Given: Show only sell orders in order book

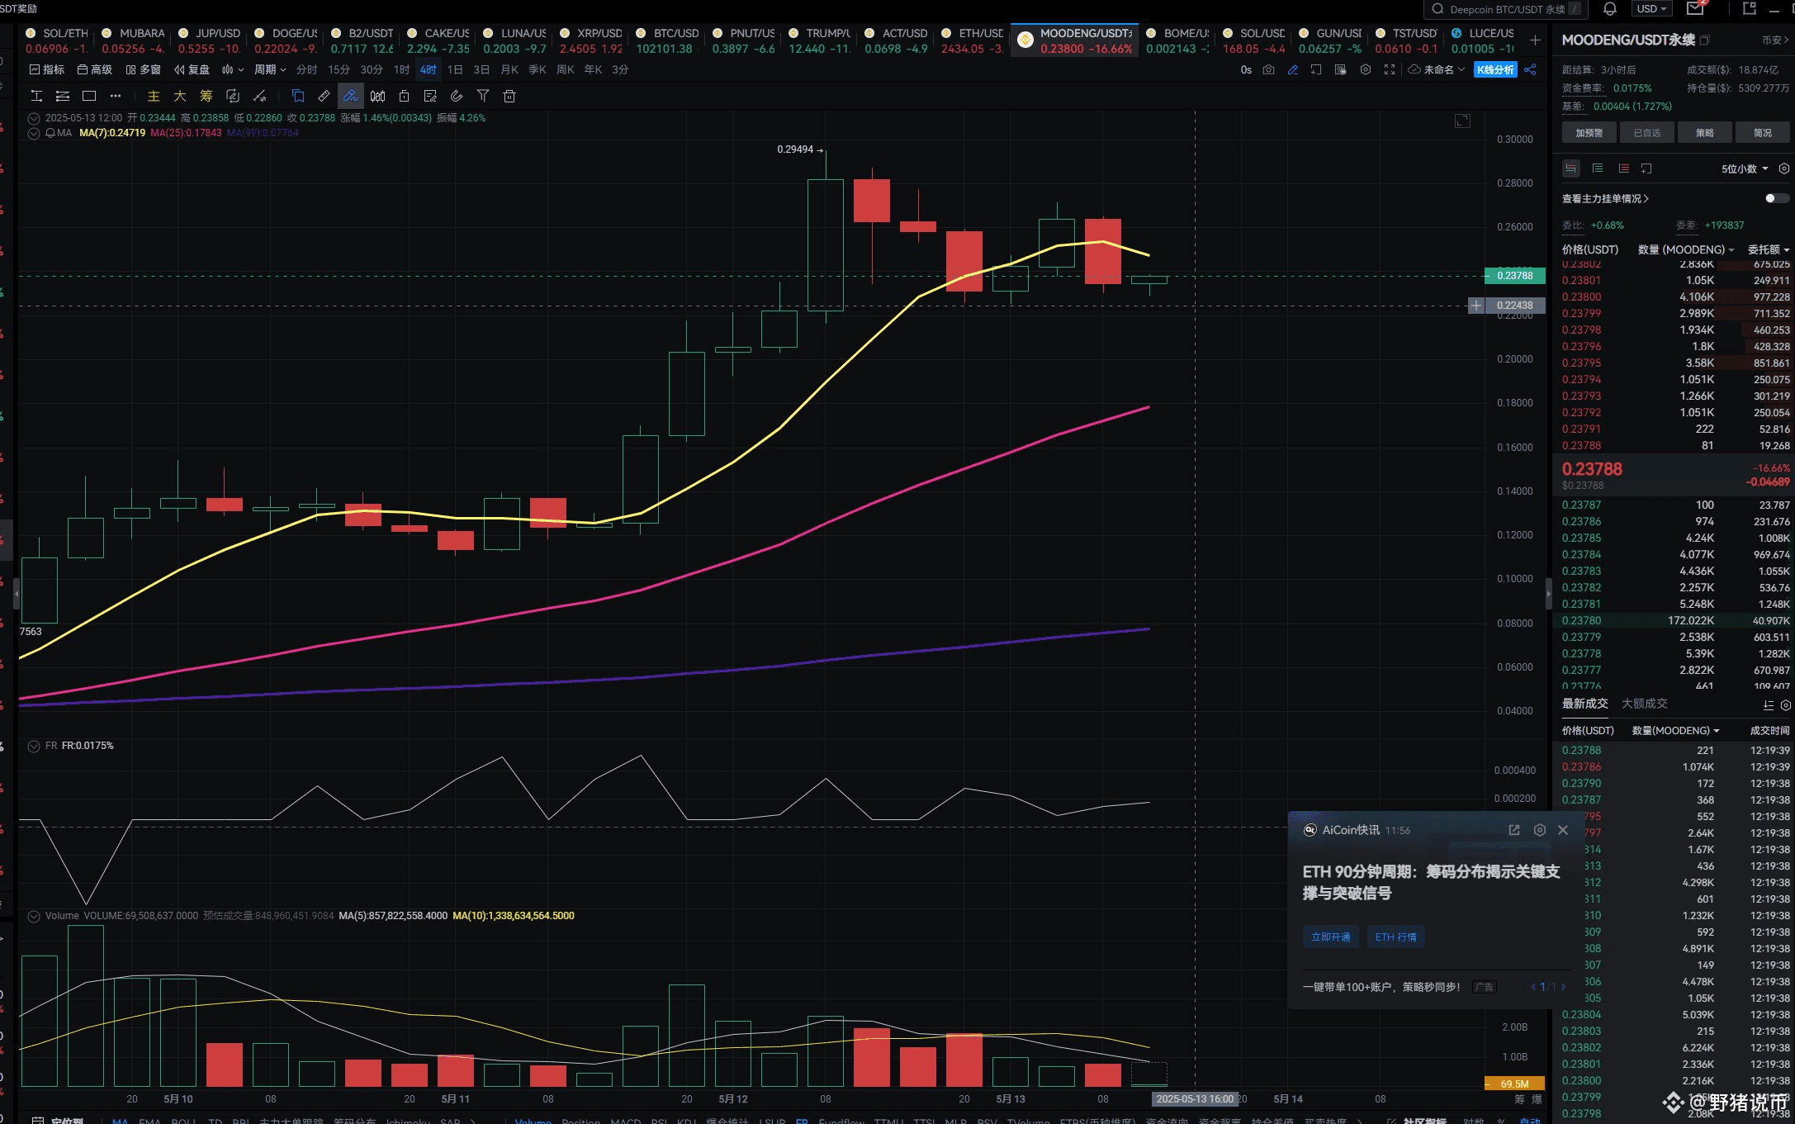Looking at the screenshot, I should pyautogui.click(x=1623, y=168).
